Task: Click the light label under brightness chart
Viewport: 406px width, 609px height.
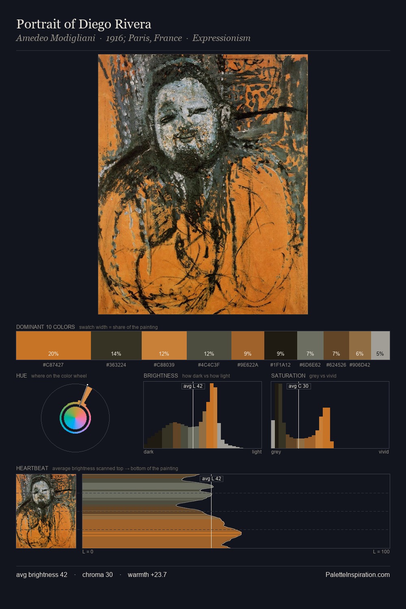Action: tap(257, 452)
